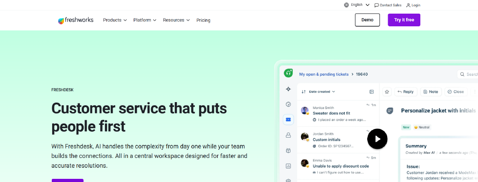Click Monica Smith's avatar
The width and height of the screenshot is (478, 182).
pos(305,110)
